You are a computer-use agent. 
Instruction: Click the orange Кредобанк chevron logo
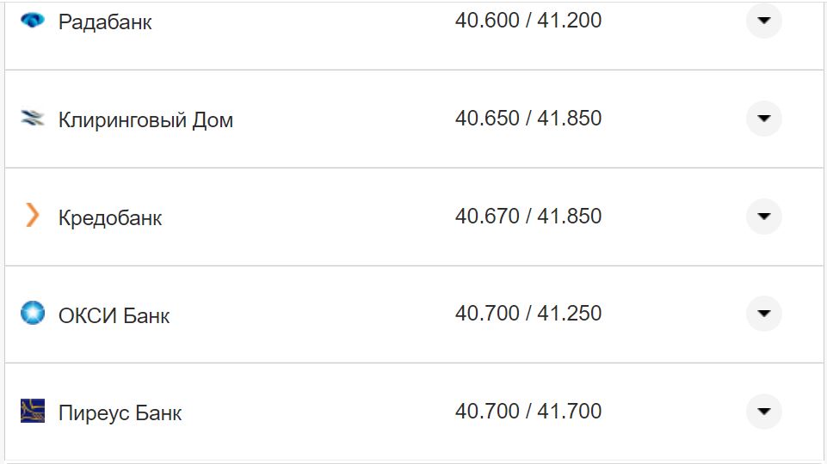point(33,216)
